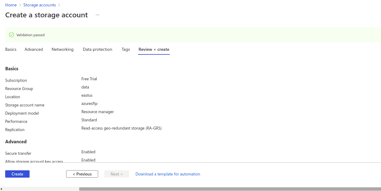Select the 'azuresftp' storage account name
Image resolution: width=381 pixels, height=191 pixels.
click(x=89, y=103)
